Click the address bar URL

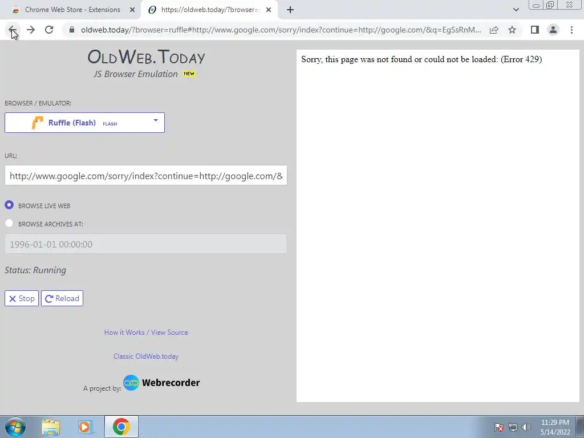(281, 30)
